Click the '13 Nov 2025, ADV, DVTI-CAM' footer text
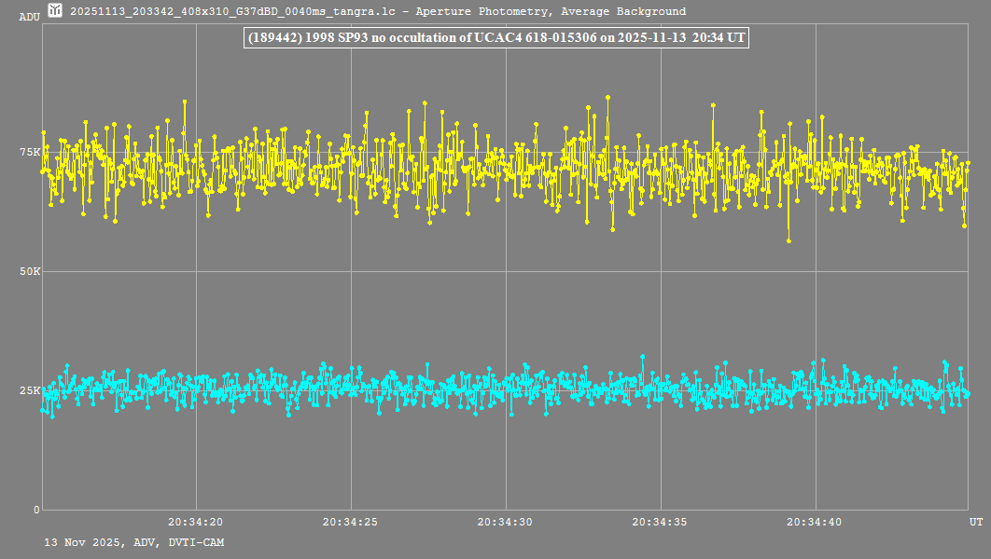Viewport: 991px width, 559px height. (133, 542)
